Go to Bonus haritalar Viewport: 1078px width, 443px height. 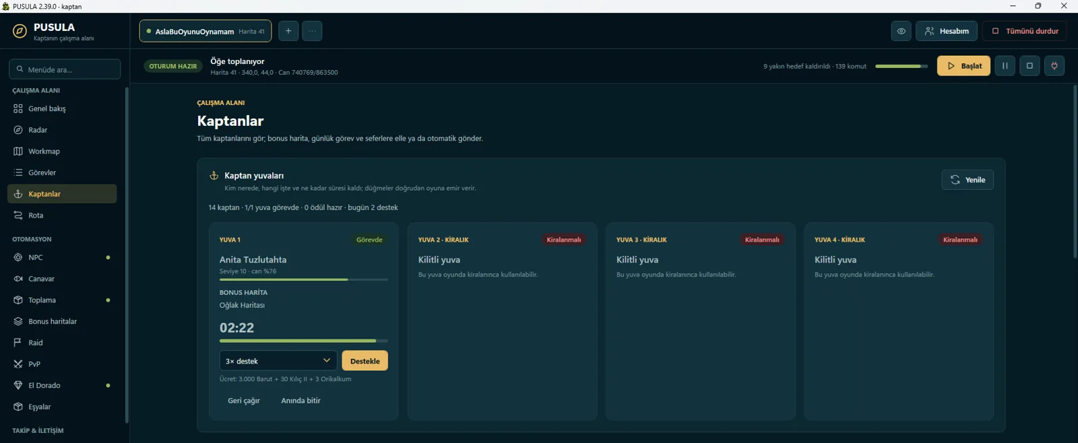click(62, 321)
